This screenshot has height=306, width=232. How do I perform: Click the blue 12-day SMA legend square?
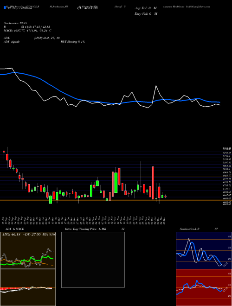[x=5, y=8]
